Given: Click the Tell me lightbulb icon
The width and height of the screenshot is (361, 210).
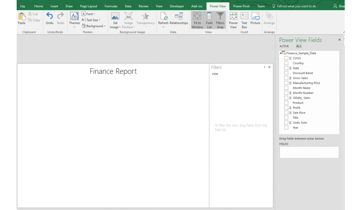Looking at the screenshot, I should coord(274,6).
